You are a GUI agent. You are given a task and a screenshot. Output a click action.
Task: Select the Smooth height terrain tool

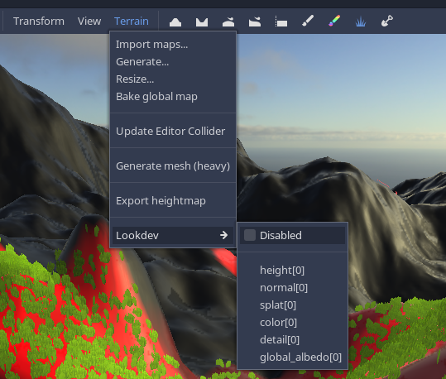click(228, 22)
